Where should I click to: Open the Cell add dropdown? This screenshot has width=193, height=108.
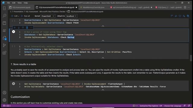click(x=15, y=16)
